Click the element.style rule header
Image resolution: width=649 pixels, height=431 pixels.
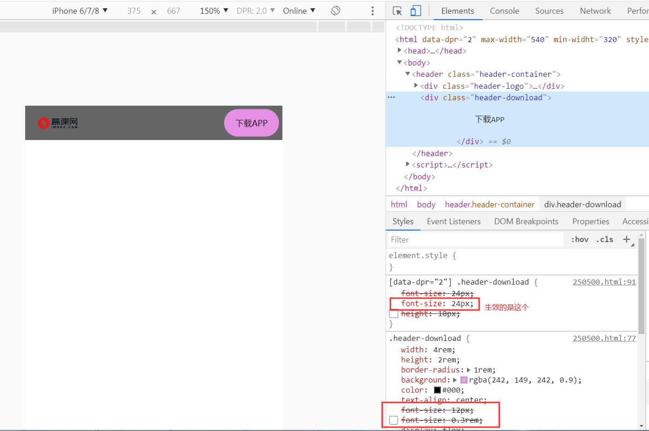[422, 255]
